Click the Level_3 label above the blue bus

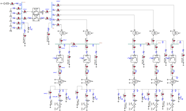point(58,1)
